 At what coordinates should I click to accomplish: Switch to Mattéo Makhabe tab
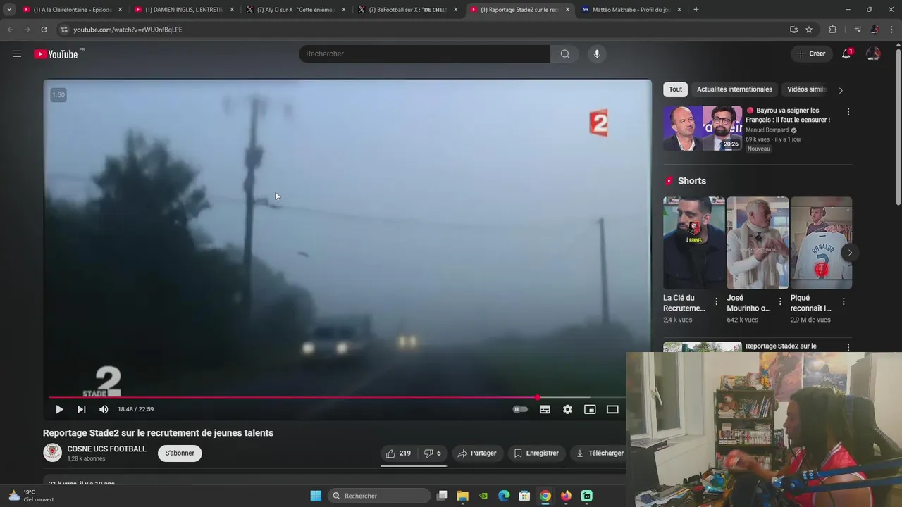tap(632, 10)
